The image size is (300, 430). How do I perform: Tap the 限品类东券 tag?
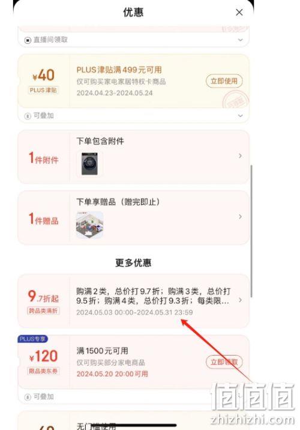pos(43,371)
